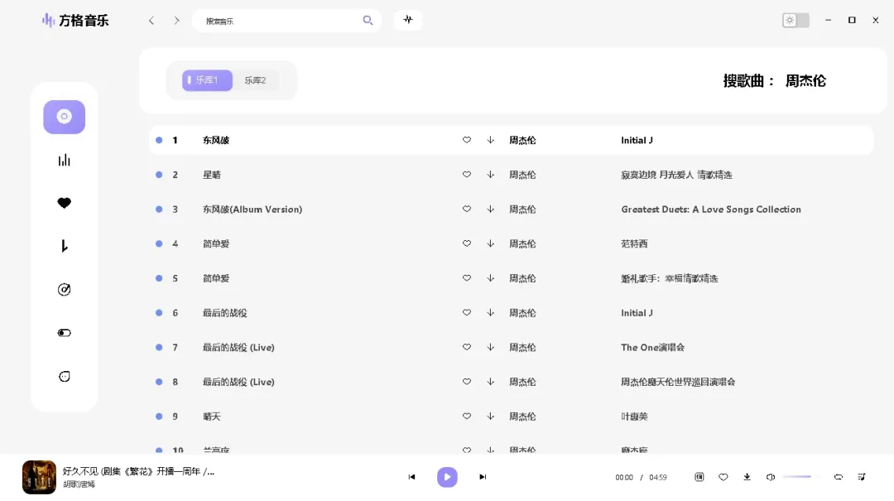Click album name 叶惠美
The height and width of the screenshot is (501, 894).
click(634, 417)
